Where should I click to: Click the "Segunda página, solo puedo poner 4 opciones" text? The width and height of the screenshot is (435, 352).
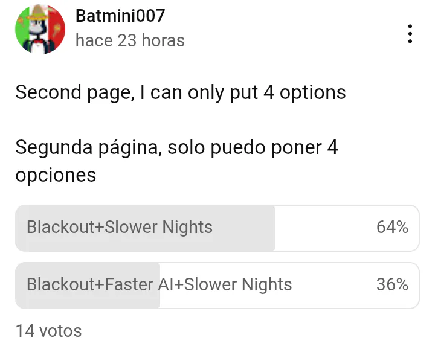coord(176,161)
